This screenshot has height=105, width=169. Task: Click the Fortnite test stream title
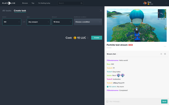(x=117, y=45)
